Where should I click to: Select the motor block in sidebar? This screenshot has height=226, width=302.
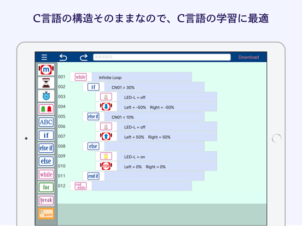[x=46, y=69]
